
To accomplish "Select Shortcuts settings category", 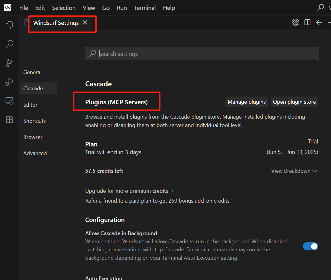I will [x=34, y=121].
